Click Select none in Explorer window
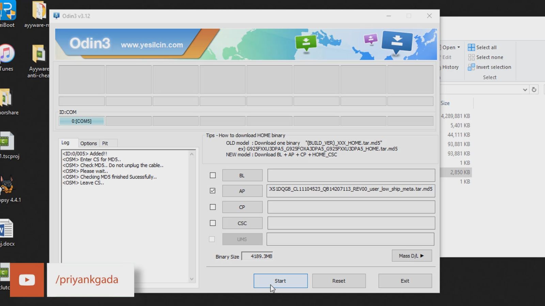The height and width of the screenshot is (306, 545). [485, 57]
